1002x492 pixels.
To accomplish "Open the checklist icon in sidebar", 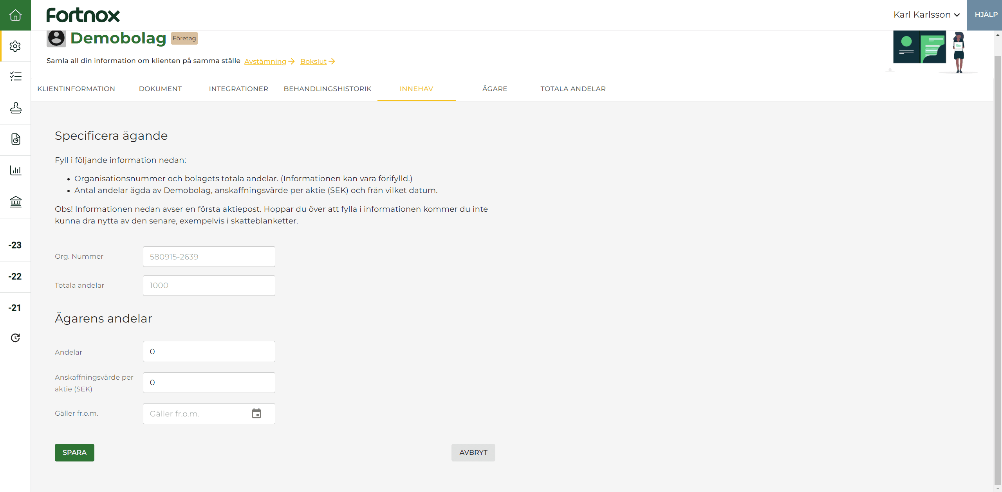I will [15, 76].
